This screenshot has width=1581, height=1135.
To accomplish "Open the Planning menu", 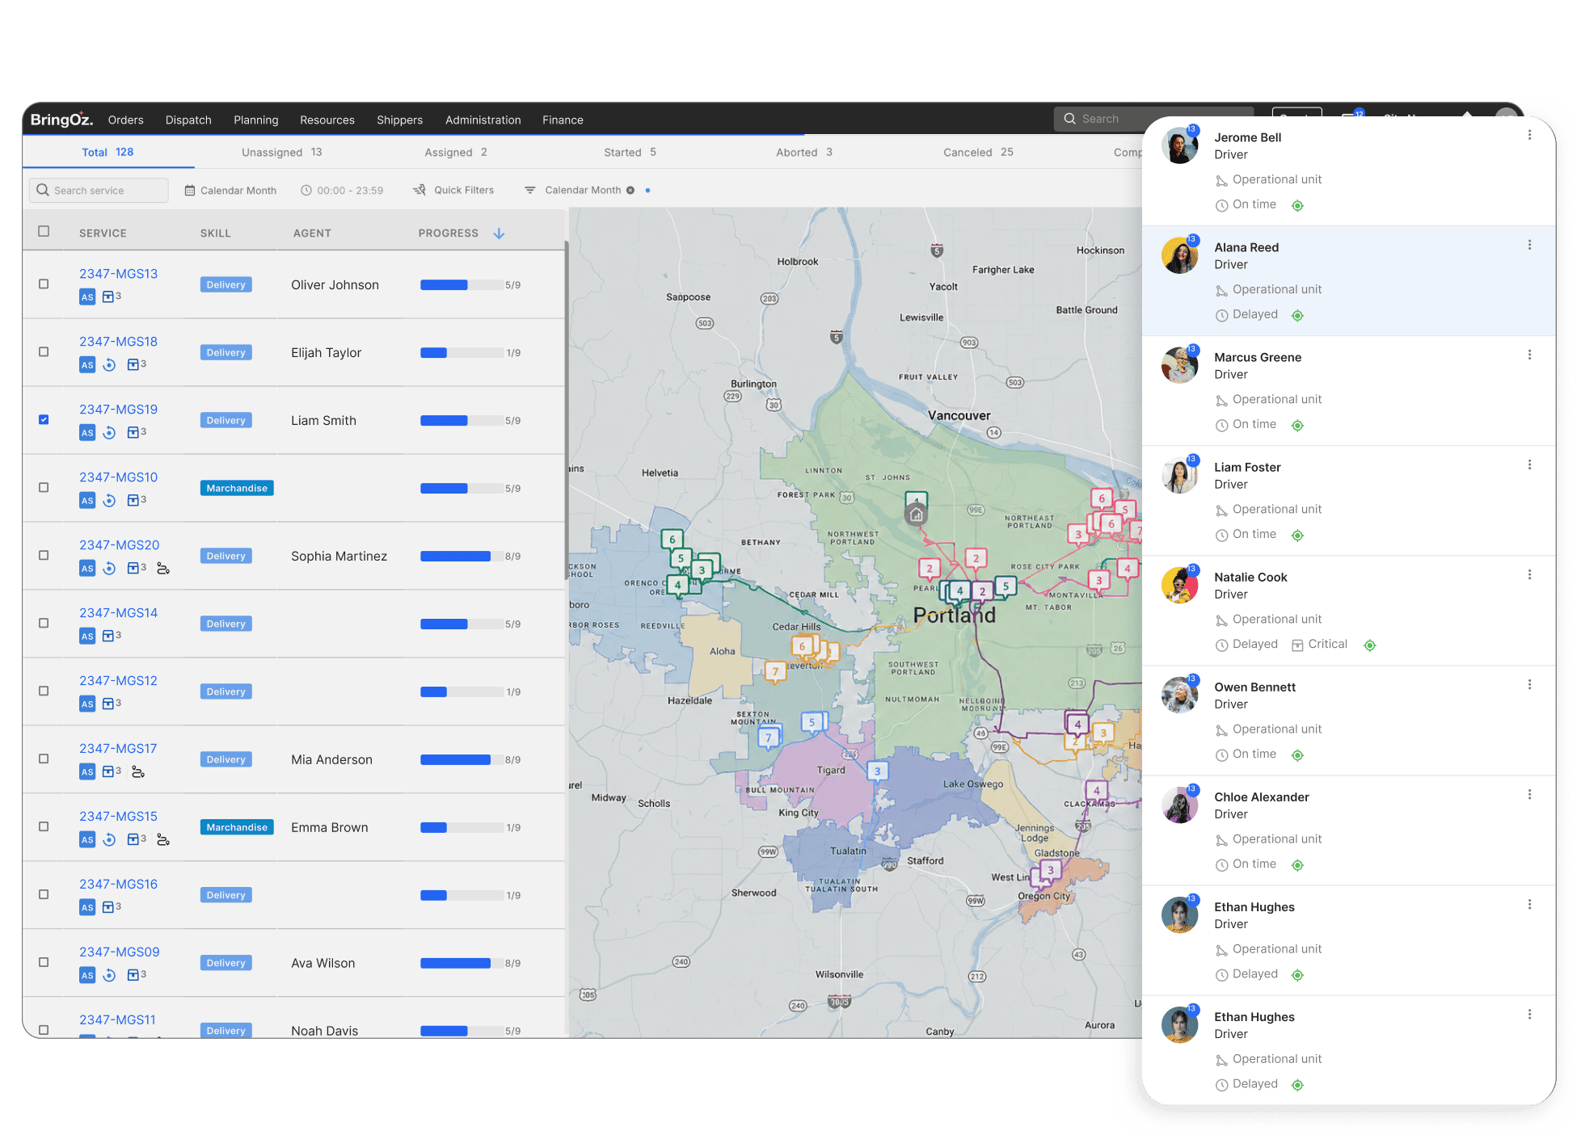I will pyautogui.click(x=255, y=120).
